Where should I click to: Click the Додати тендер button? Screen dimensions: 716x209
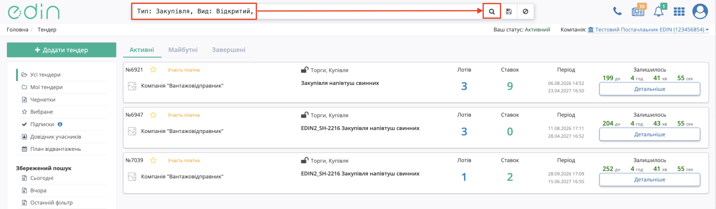[x=61, y=50]
